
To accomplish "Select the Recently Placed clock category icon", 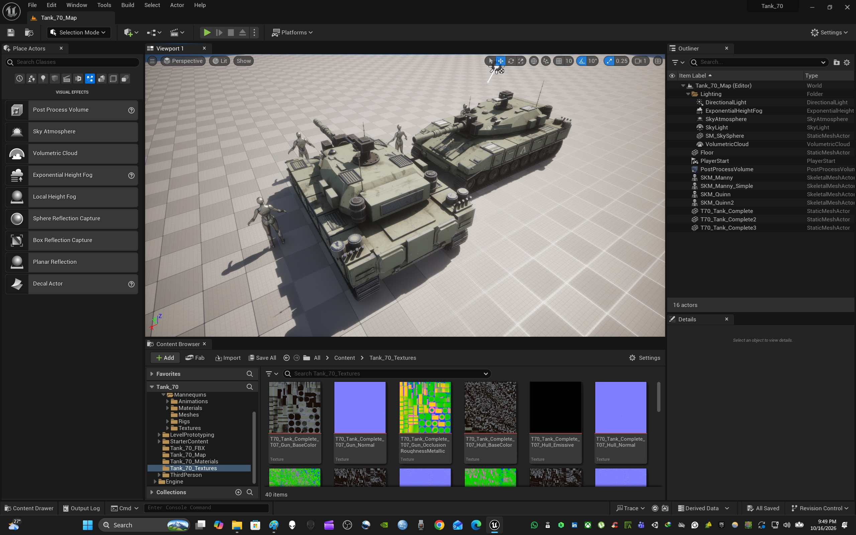I will 19,79.
